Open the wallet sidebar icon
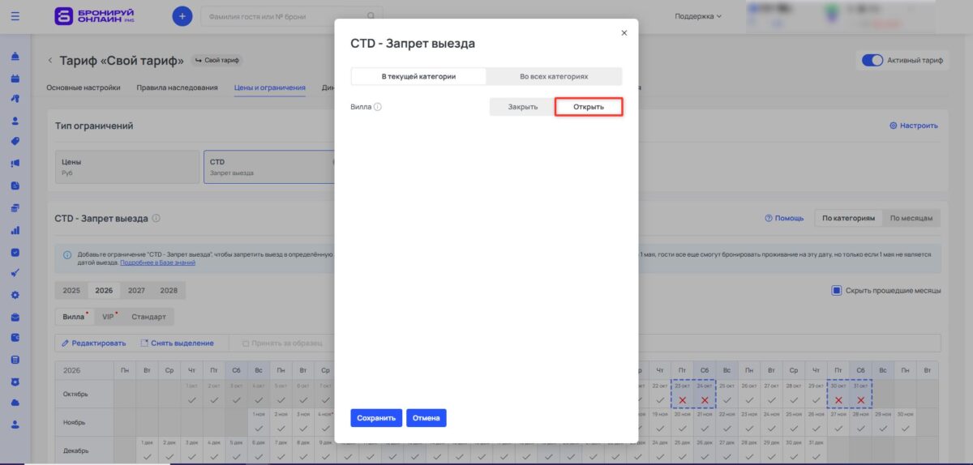973x465 pixels. [15, 338]
